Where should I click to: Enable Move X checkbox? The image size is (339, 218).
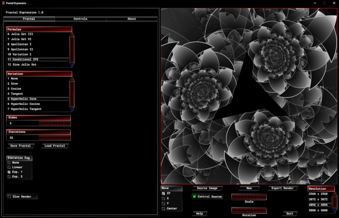click(x=164, y=199)
